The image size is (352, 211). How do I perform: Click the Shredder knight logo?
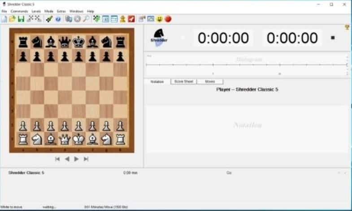(159, 38)
